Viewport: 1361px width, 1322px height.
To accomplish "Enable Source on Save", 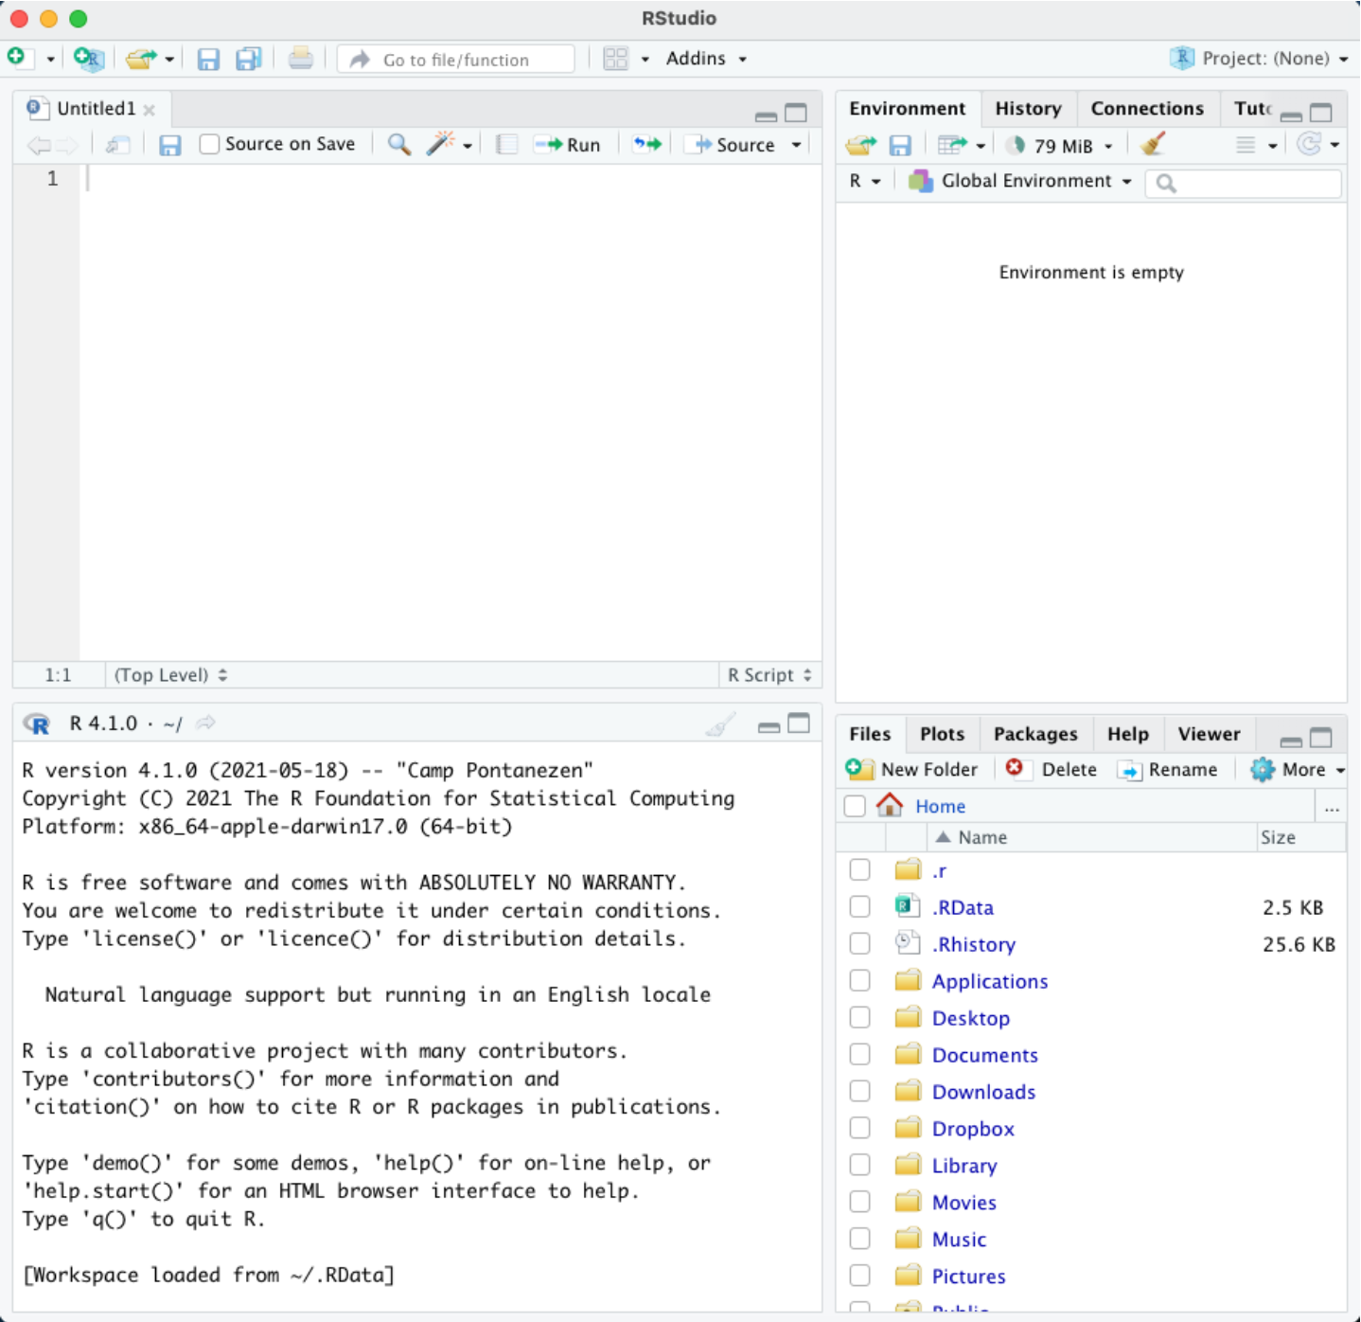I will pyautogui.click(x=210, y=143).
